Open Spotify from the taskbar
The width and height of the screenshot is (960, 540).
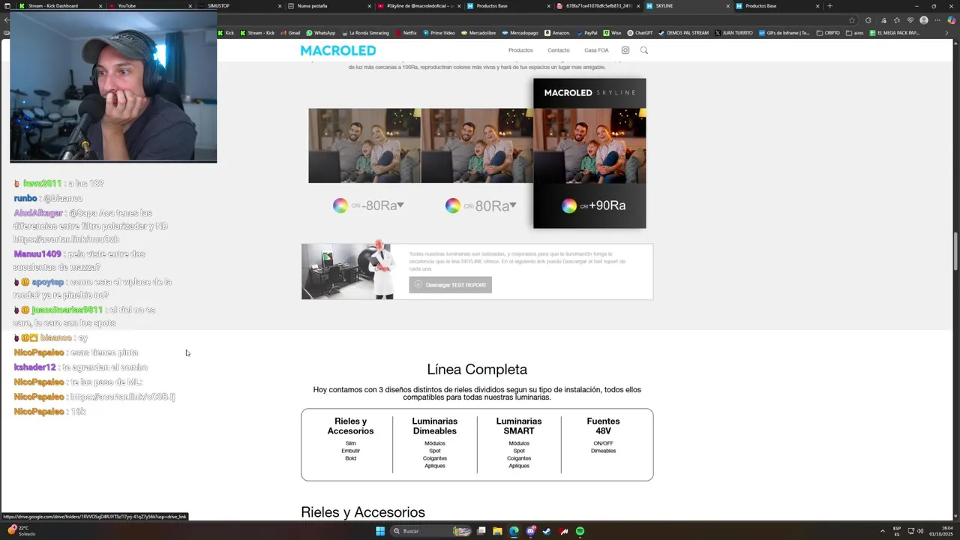580,531
